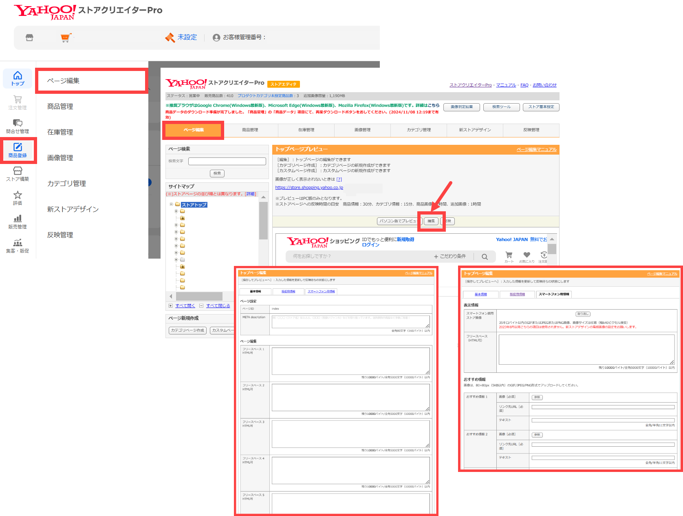The width and height of the screenshot is (683, 516).
Task: Click 取り消し button for smartphone store image
Action: coord(583,314)
